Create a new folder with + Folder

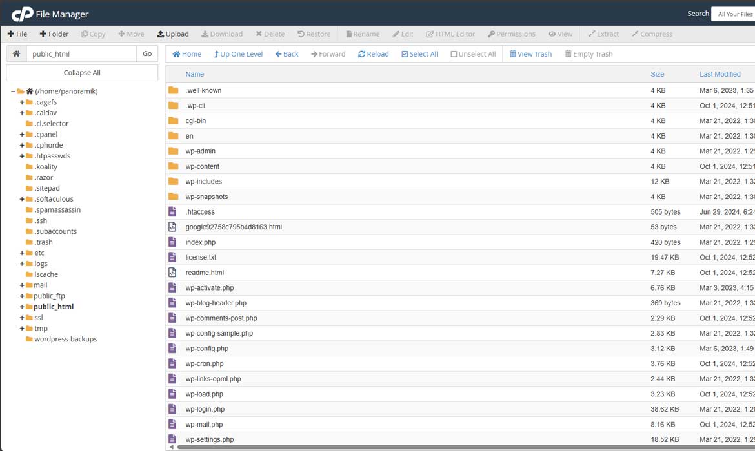(x=54, y=34)
